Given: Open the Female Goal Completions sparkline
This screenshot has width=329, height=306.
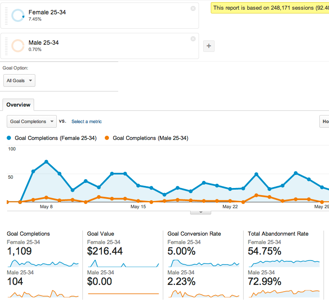Looking at the screenshot, I should [x=42, y=263].
